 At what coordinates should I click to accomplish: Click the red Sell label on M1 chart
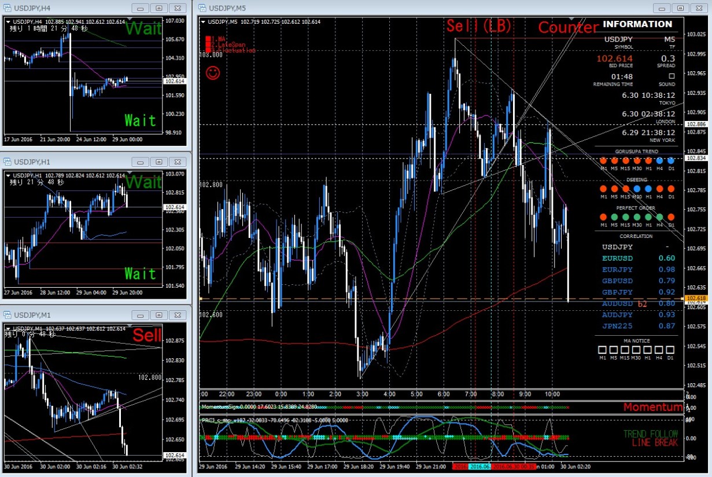(x=147, y=335)
